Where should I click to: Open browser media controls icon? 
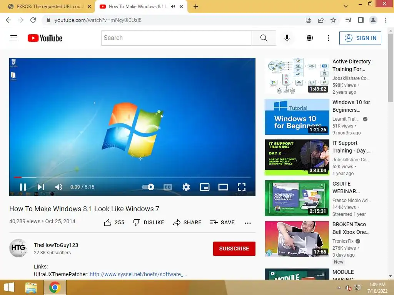click(348, 20)
